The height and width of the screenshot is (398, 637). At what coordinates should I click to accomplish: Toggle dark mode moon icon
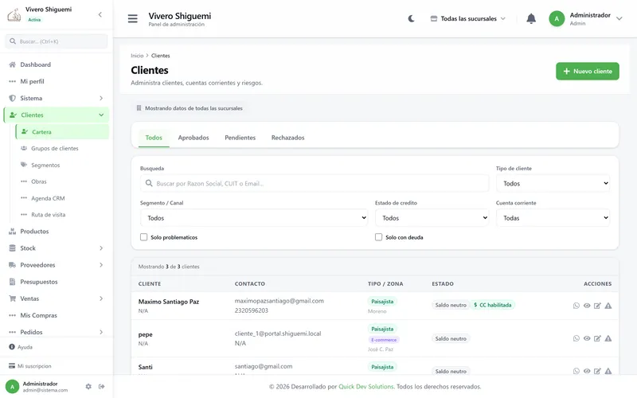[411, 18]
